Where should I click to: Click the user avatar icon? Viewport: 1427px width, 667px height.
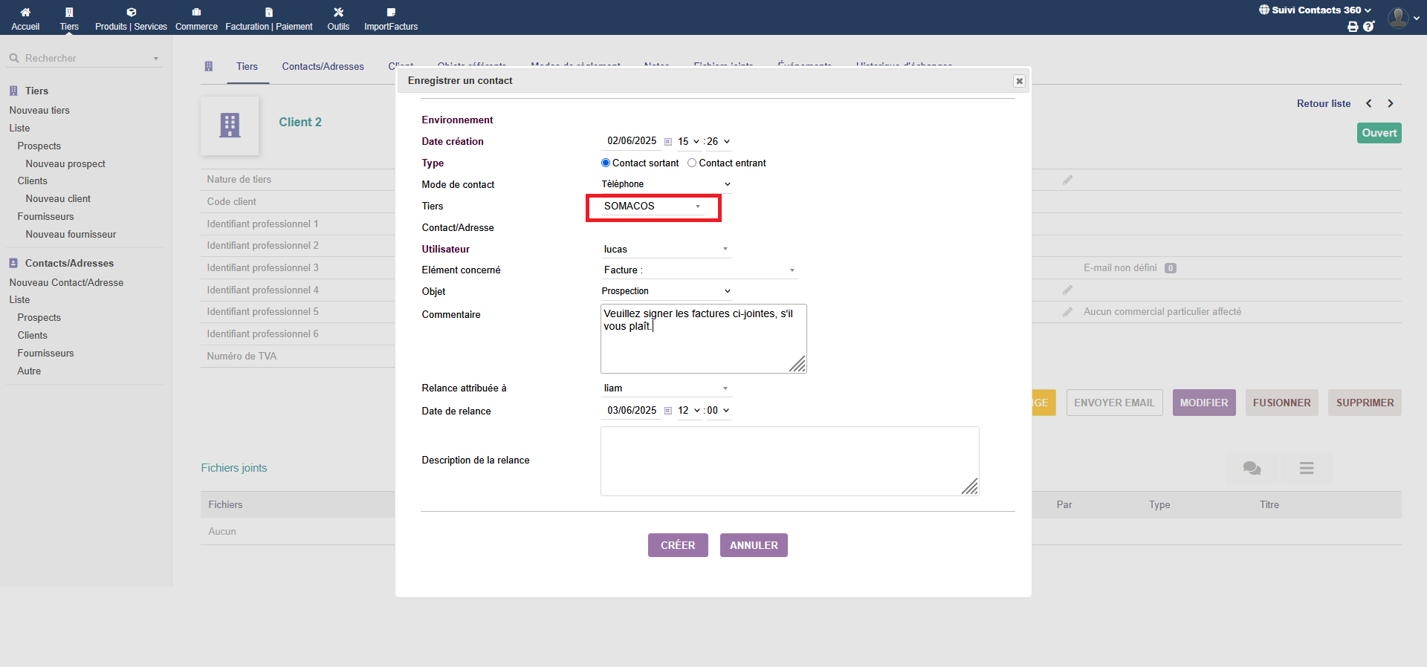1398,17
